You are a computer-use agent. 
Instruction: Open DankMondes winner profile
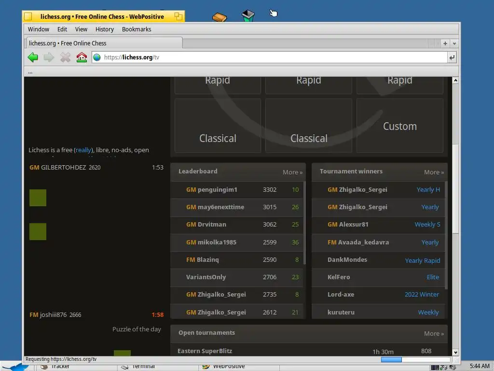pos(347,259)
